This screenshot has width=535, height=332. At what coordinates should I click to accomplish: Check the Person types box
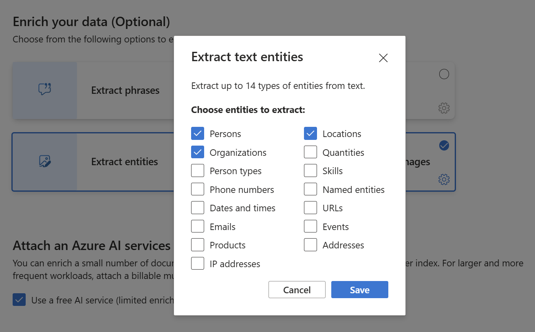click(x=198, y=170)
